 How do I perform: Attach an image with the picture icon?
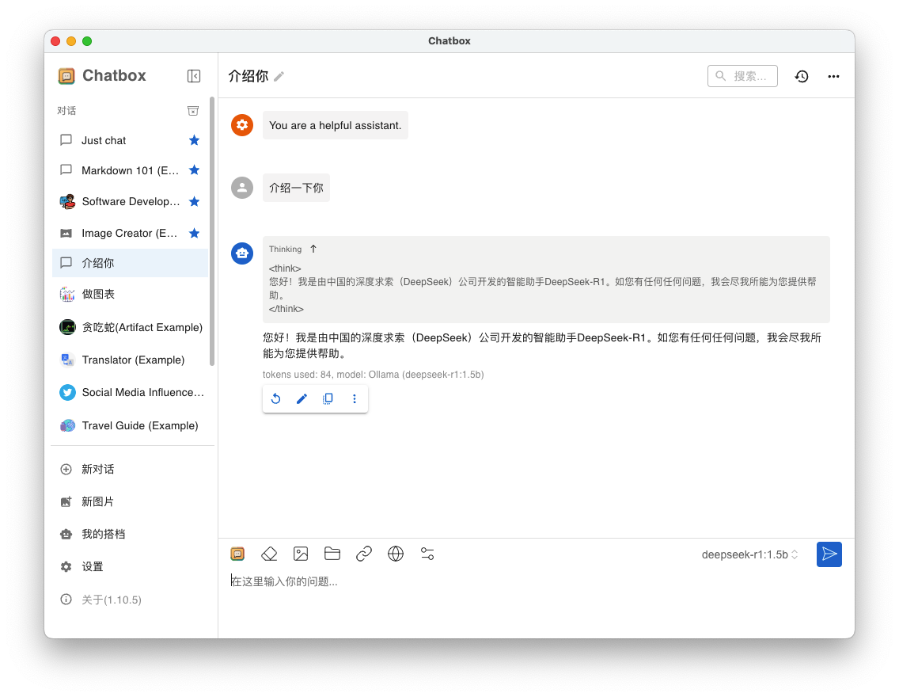301,554
